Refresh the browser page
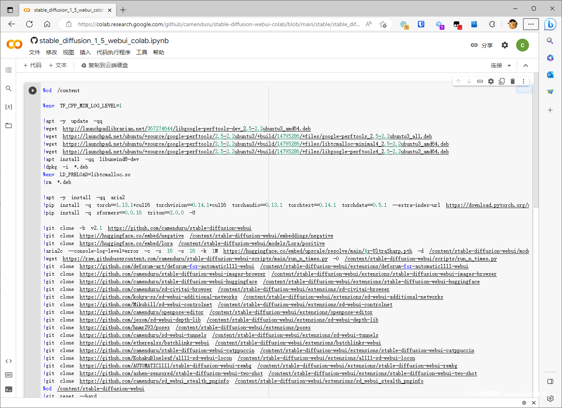 pyautogui.click(x=29, y=24)
